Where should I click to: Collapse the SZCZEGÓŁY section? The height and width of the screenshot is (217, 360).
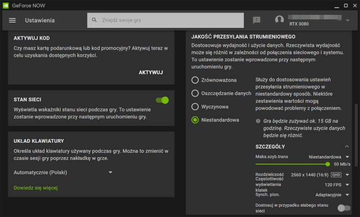[346, 146]
